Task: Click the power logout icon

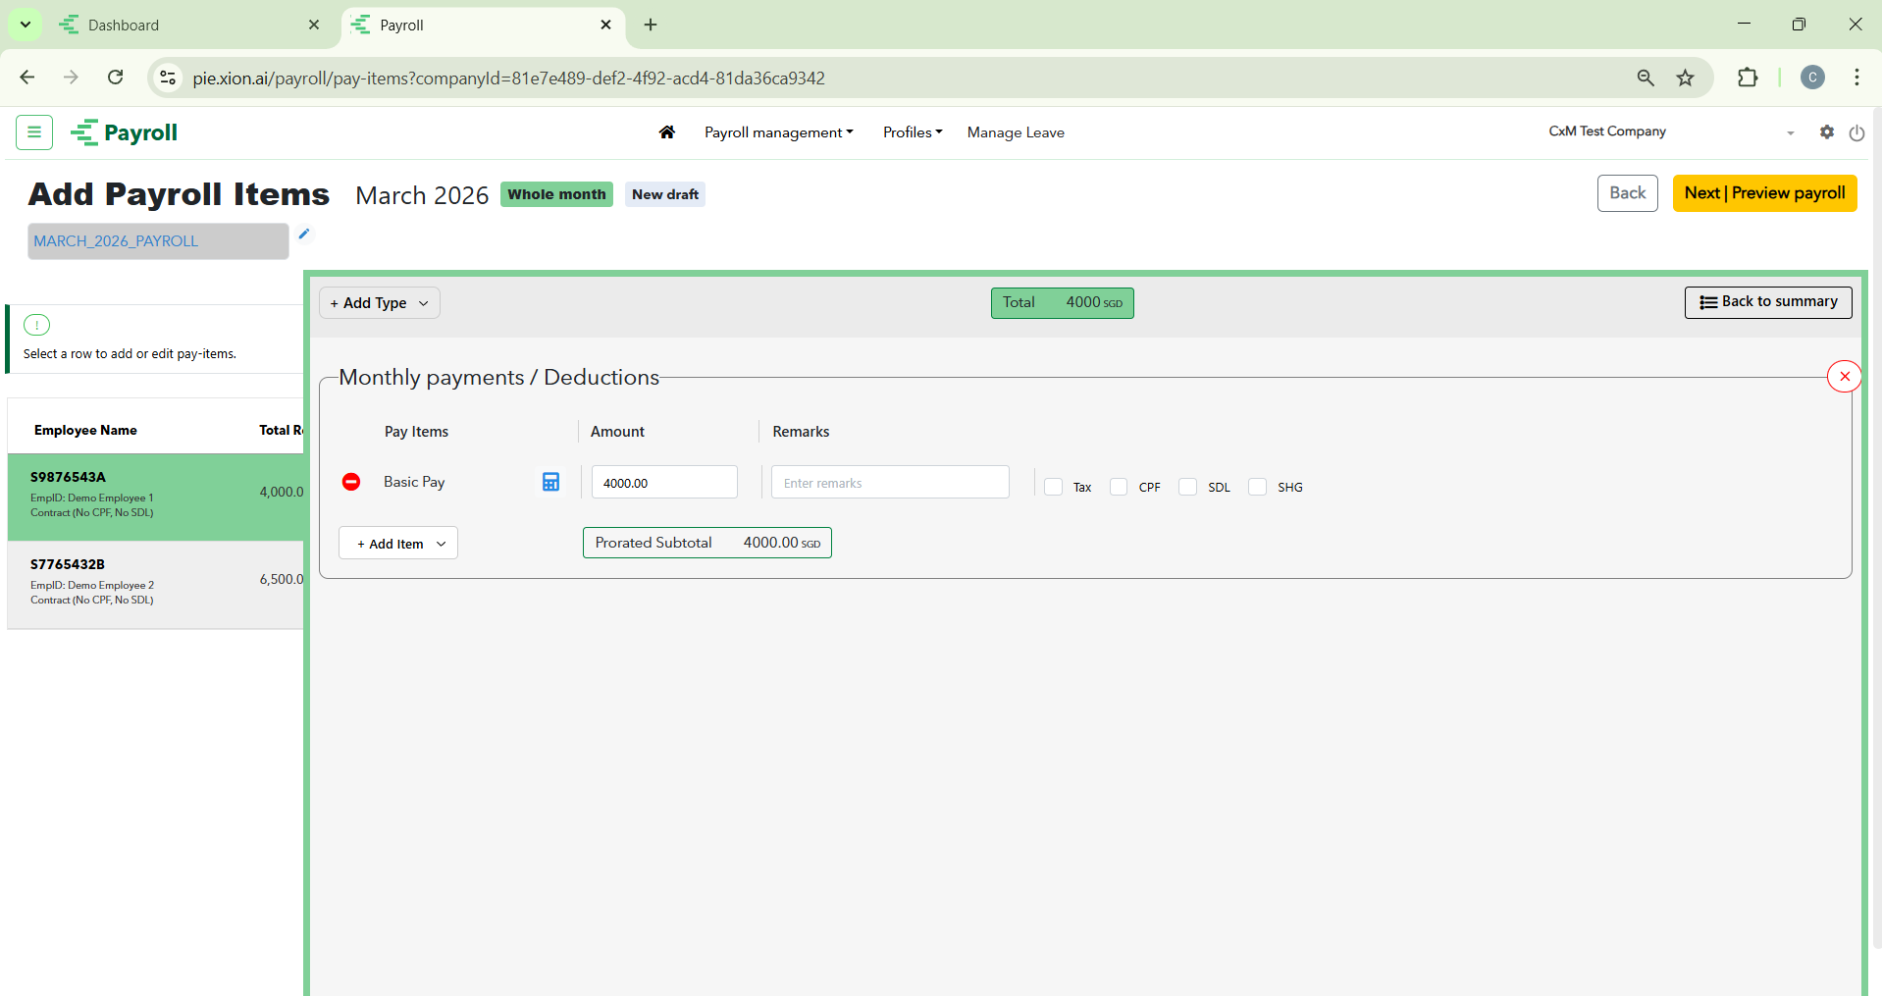Action: click(x=1856, y=133)
